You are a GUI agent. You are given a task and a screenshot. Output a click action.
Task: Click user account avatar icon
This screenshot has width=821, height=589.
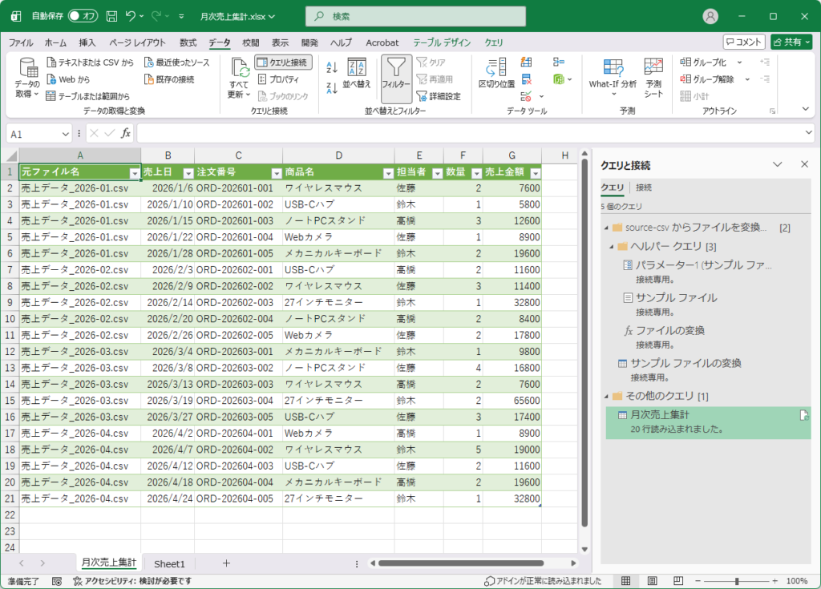710,16
